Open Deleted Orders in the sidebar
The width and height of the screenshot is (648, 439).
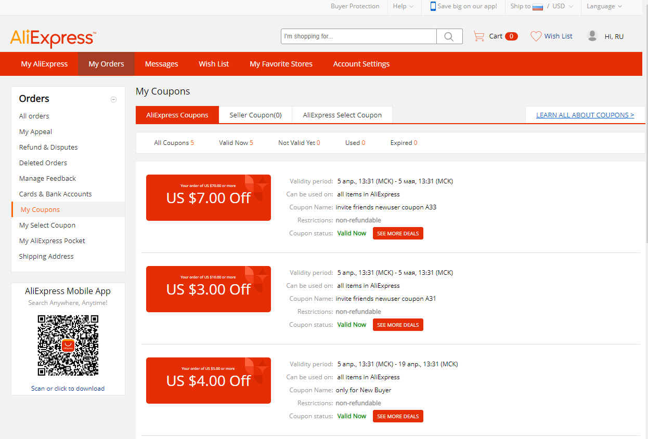(43, 163)
